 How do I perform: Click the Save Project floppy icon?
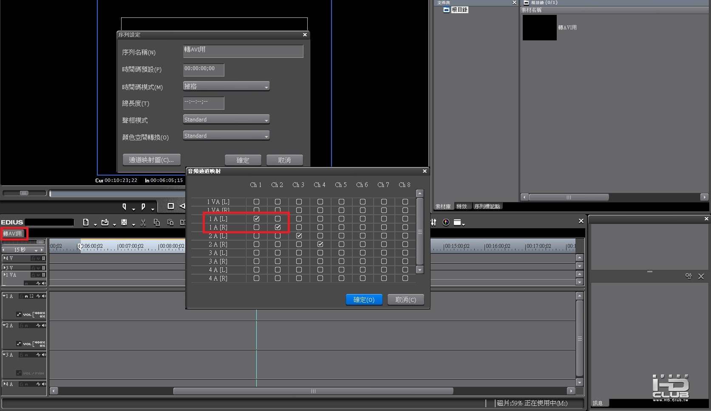124,222
